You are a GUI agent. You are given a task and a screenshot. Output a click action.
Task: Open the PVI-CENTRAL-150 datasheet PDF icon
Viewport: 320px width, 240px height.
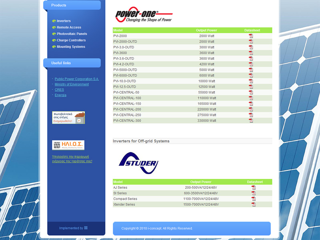click(251, 104)
